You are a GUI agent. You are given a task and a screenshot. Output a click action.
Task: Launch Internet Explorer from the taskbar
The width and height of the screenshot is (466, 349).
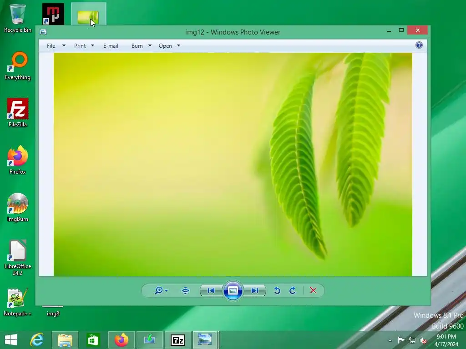[37, 340]
